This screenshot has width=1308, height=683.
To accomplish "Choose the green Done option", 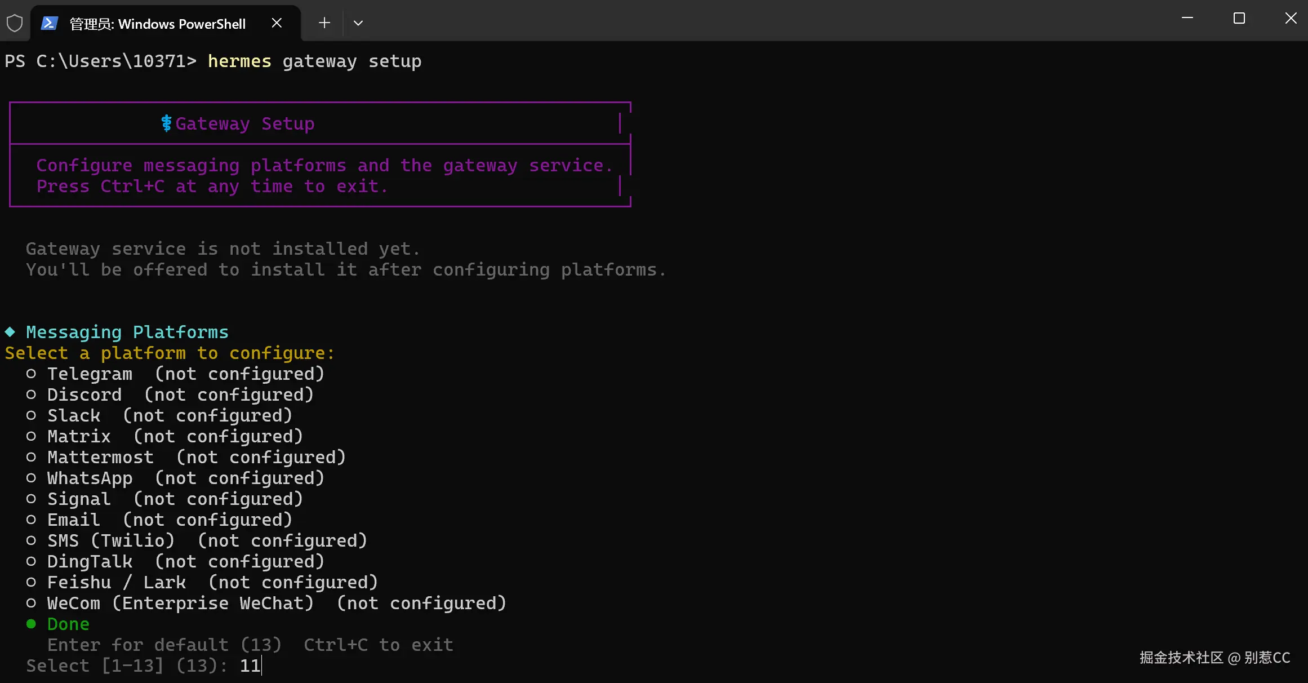I will [68, 624].
